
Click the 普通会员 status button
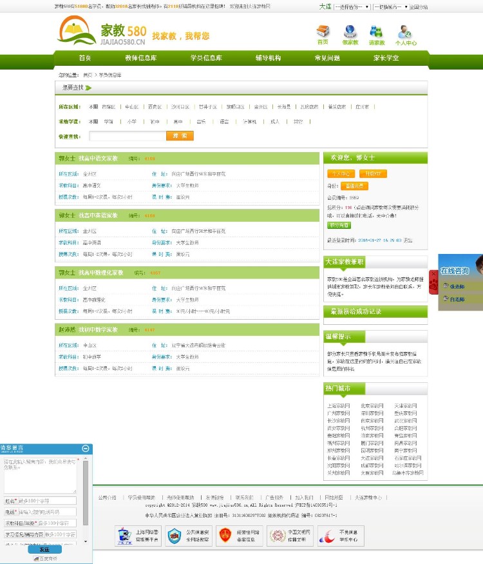click(x=354, y=186)
